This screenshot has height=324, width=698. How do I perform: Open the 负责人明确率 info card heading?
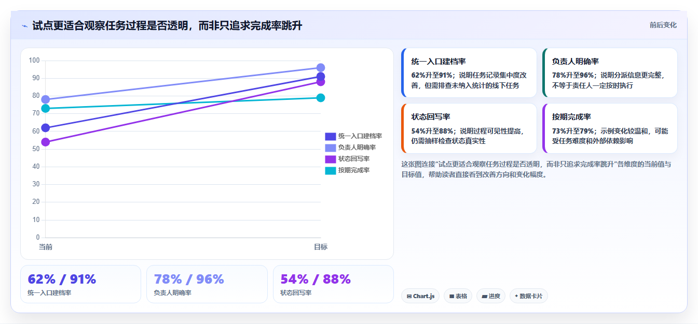click(576, 61)
